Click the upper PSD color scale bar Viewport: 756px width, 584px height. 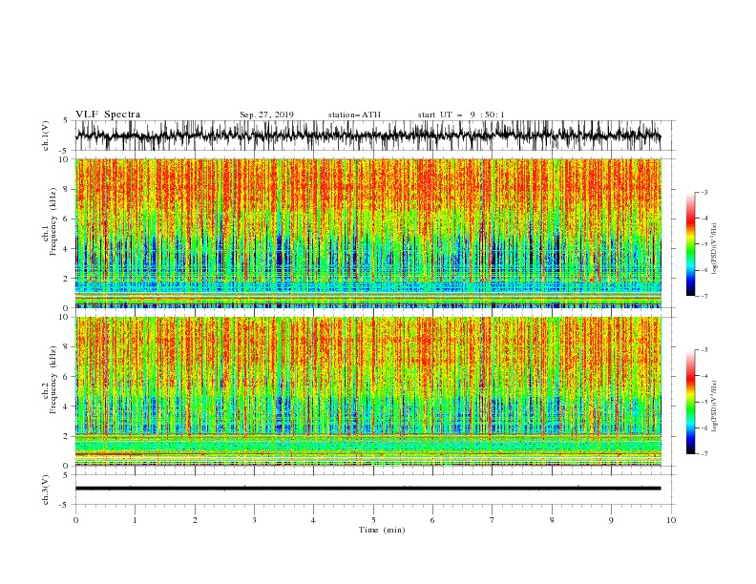point(690,244)
